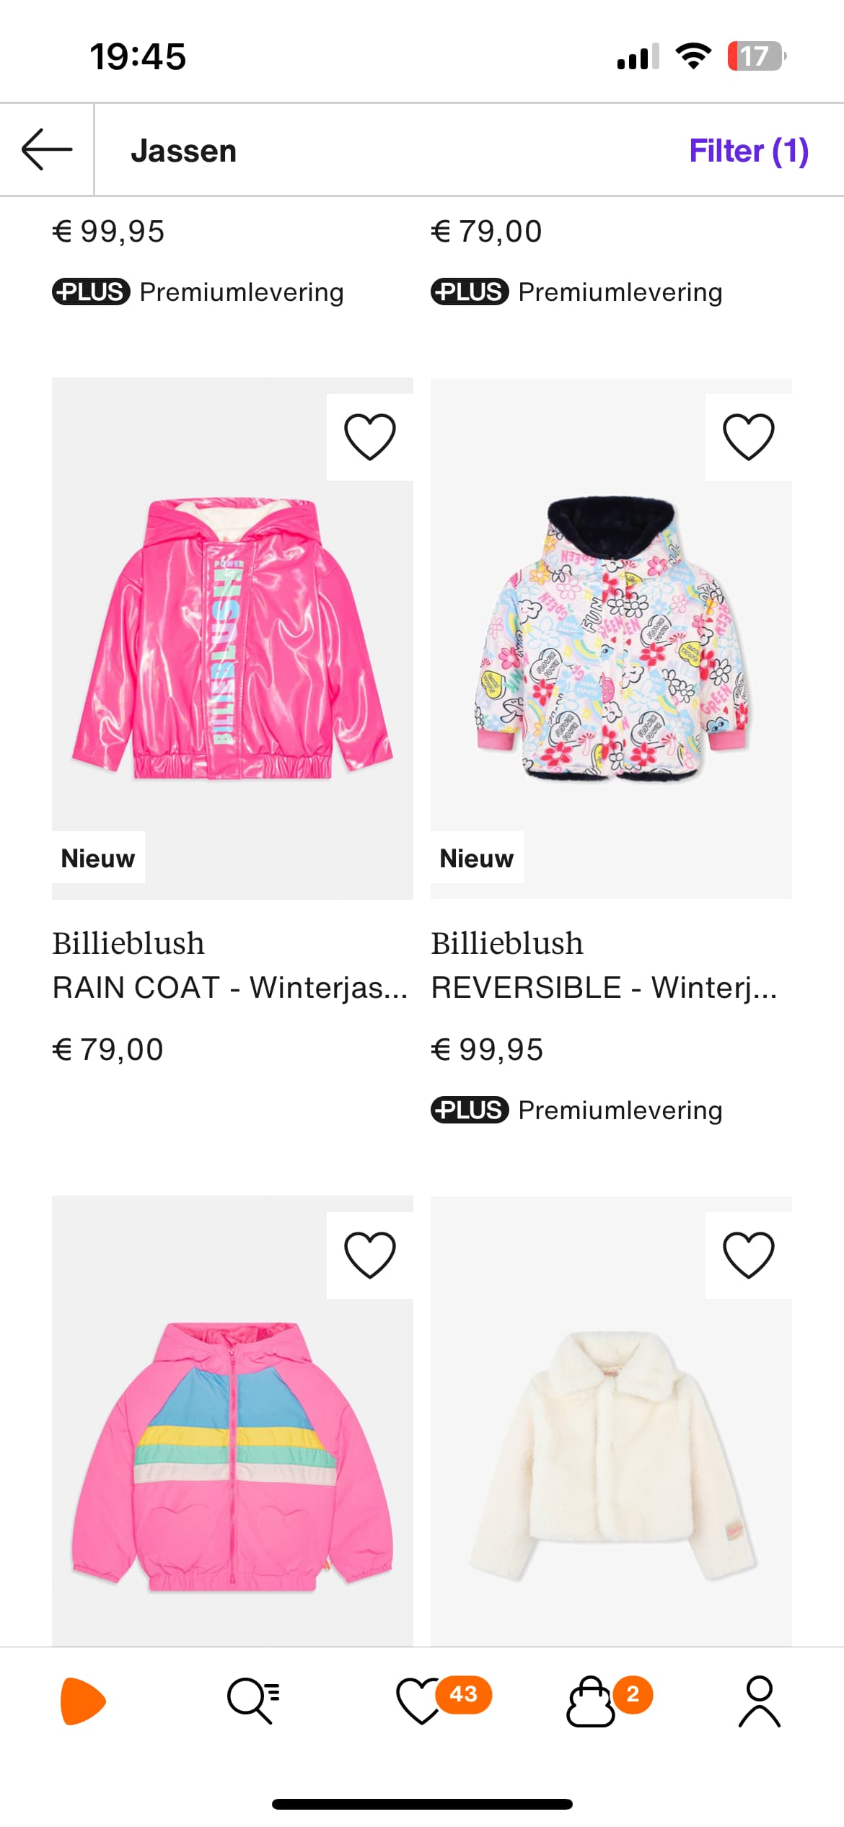Open the cream fluffy jacket image
This screenshot has height=1827, width=844.
tap(611, 1421)
